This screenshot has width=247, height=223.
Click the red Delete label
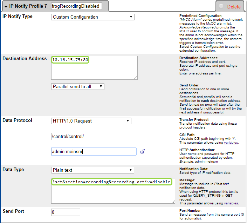tap(234, 7)
